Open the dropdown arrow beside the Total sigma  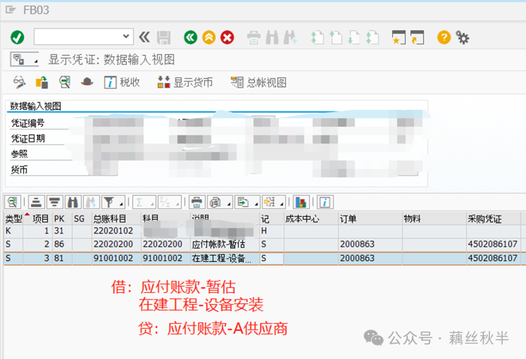152,204
